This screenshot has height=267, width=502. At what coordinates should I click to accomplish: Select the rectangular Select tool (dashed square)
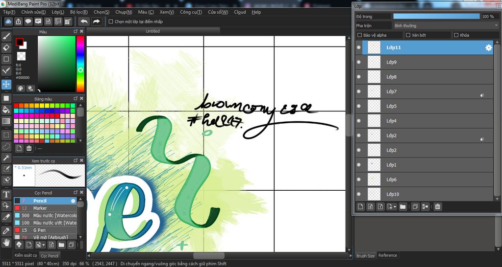click(6, 135)
